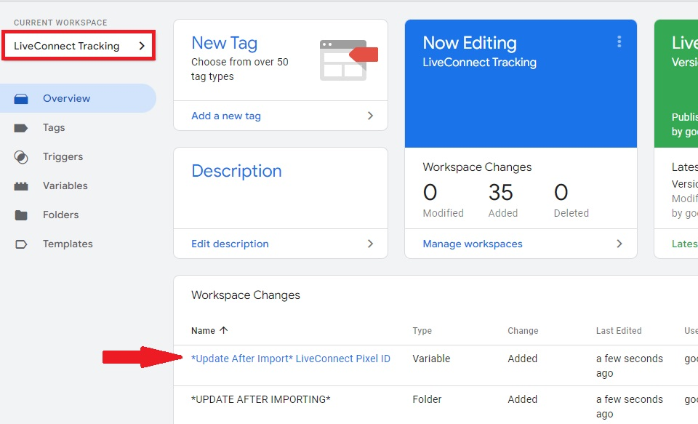The image size is (698, 424).
Task: Click chevron beside Edit description
Action: pyautogui.click(x=370, y=244)
